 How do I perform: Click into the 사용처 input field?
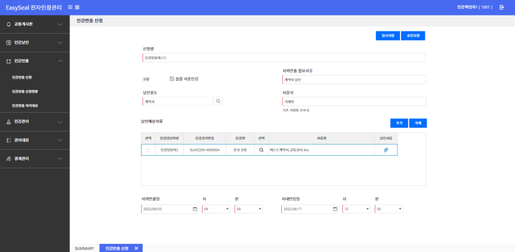click(x=354, y=102)
